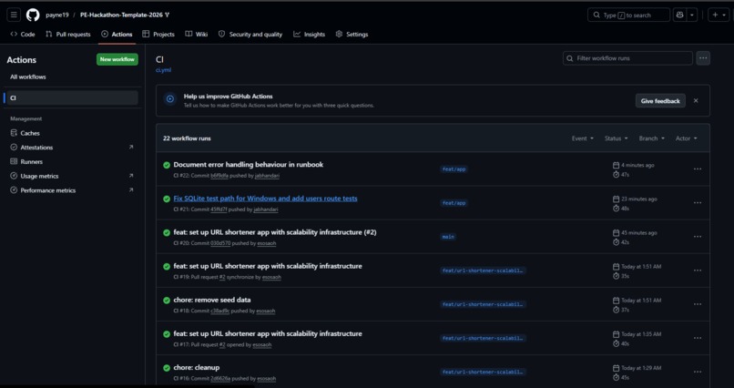The width and height of the screenshot is (734, 388).
Task: Open the Insights tab
Action: [310, 35]
